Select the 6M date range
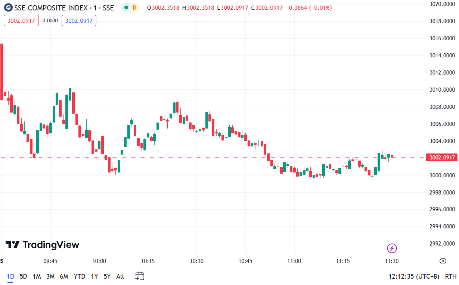Viewport: 459px width, 285px height. coord(64,276)
